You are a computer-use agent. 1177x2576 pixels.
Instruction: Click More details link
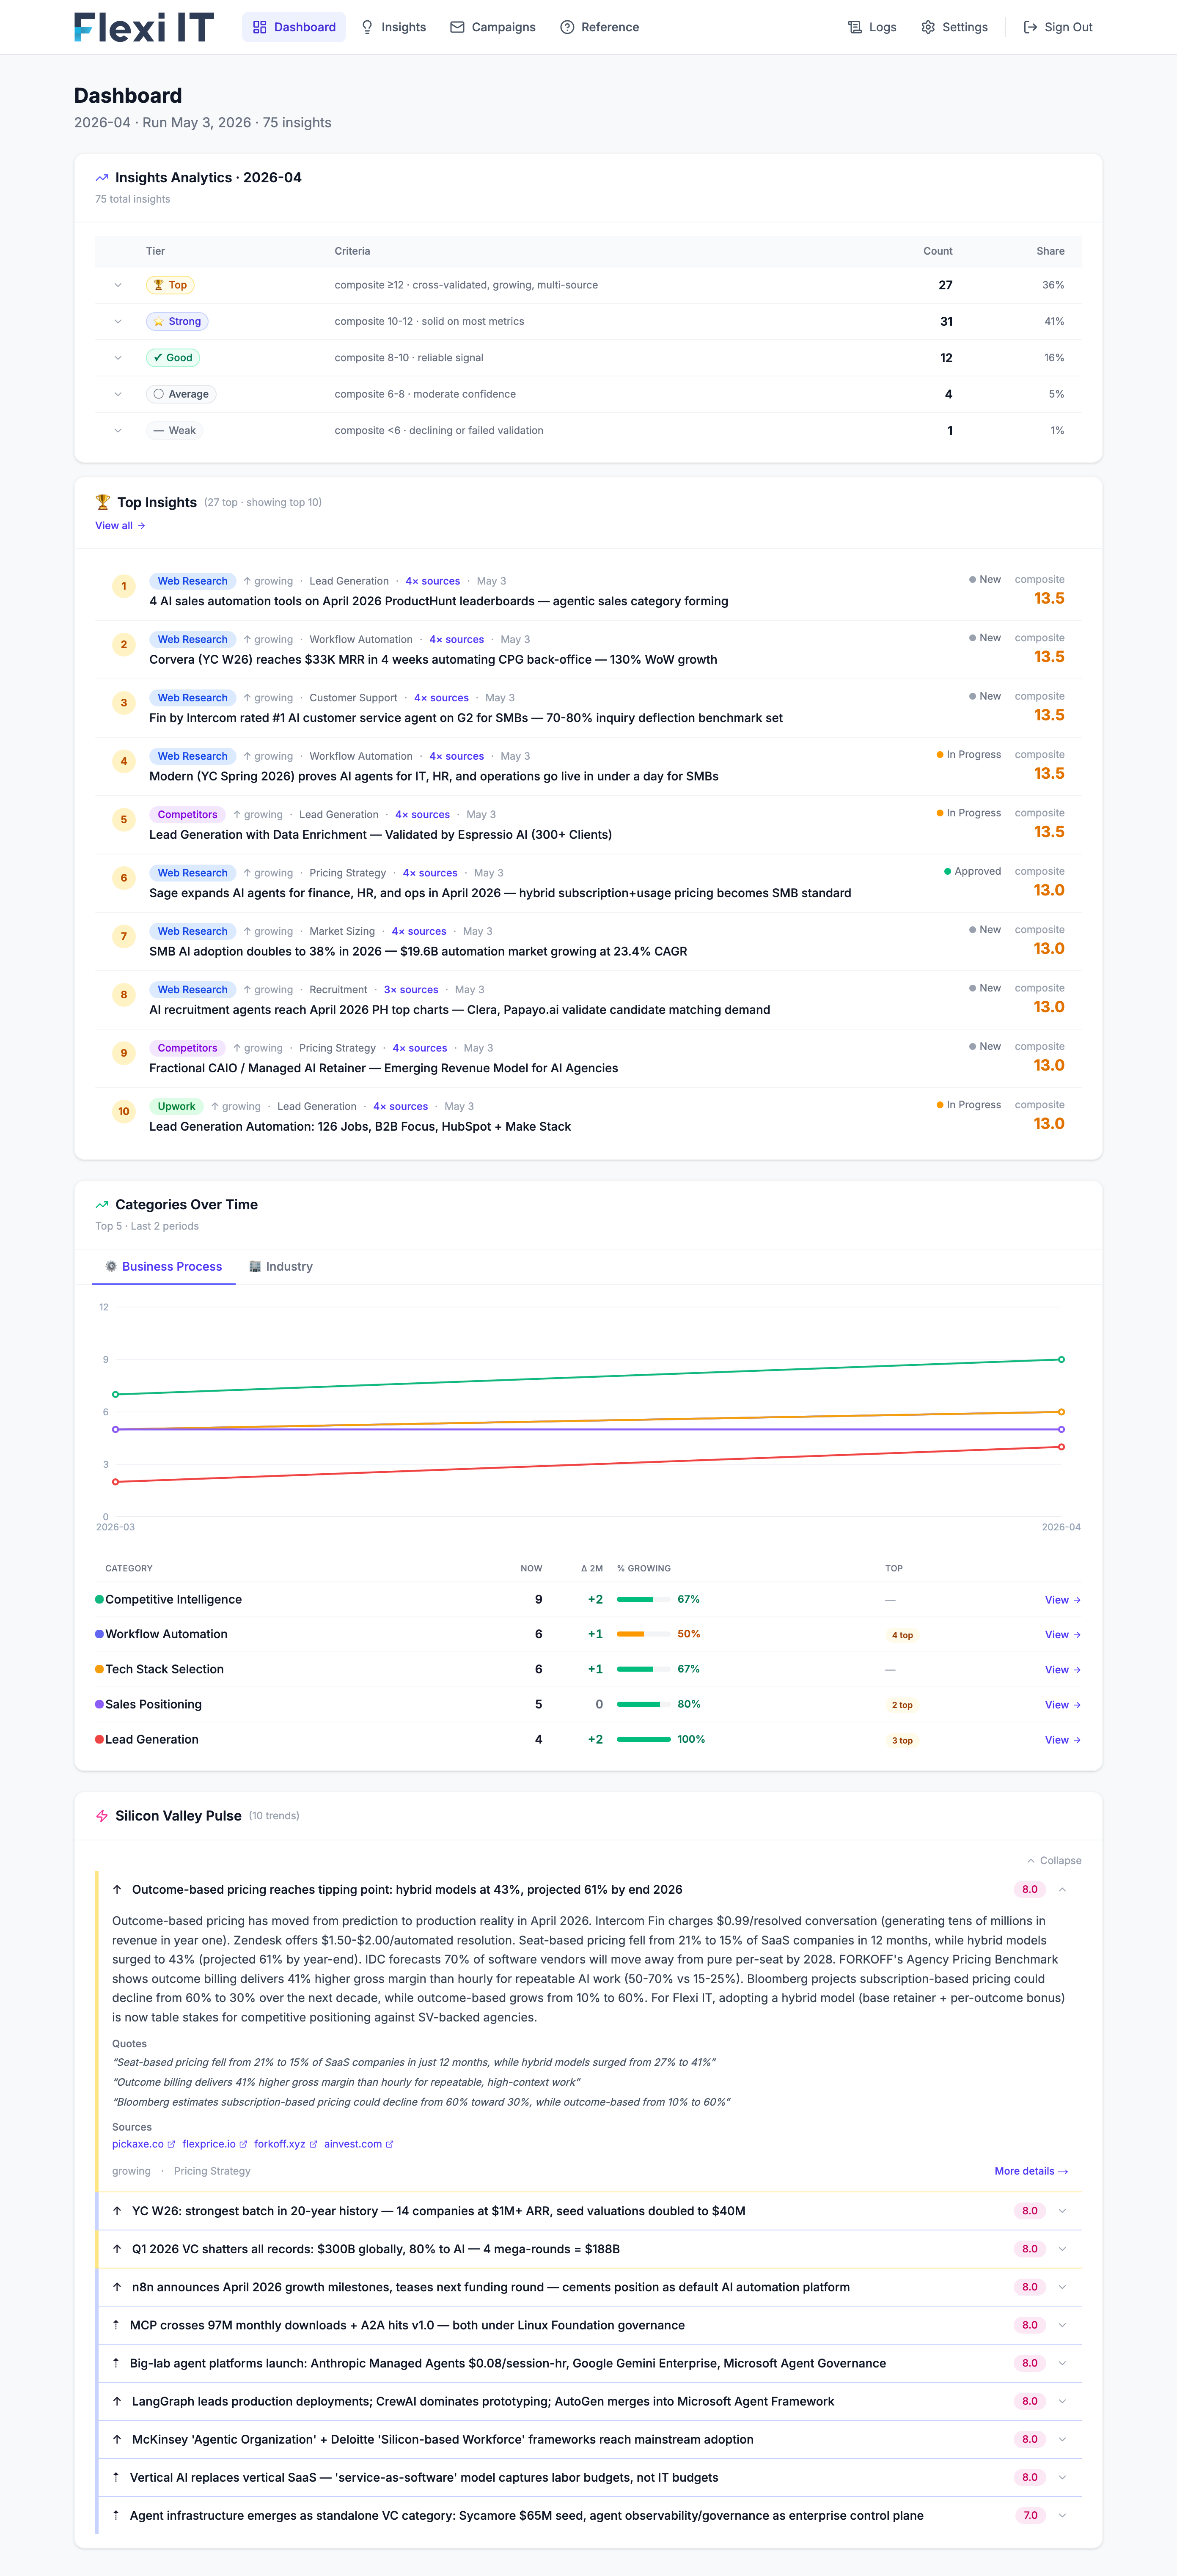pos(1031,2172)
